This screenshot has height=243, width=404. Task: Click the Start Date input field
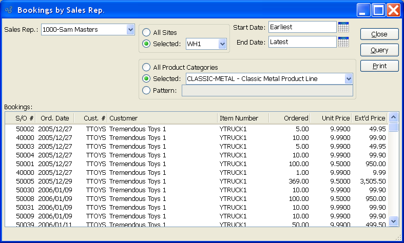[x=302, y=27]
